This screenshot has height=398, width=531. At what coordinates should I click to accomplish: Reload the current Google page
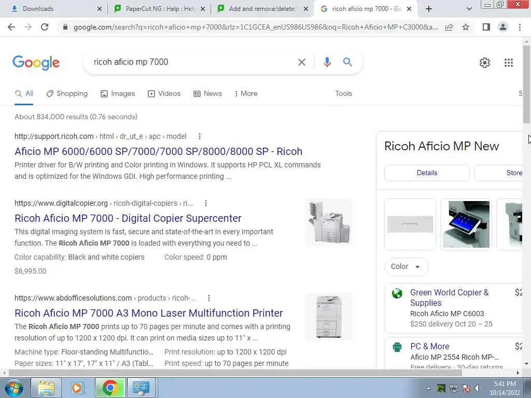click(x=45, y=27)
